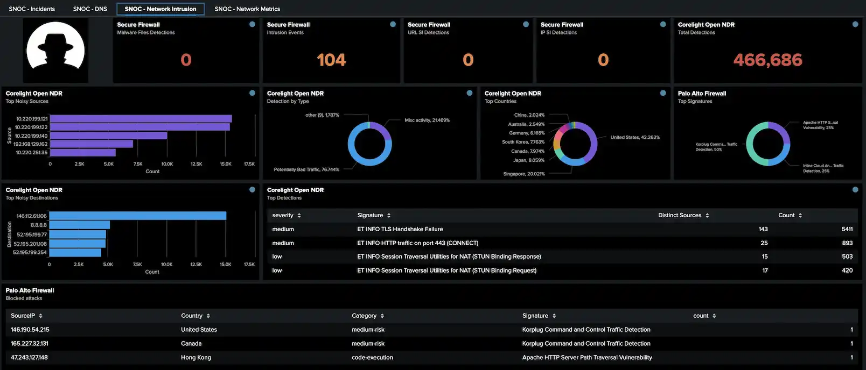Click status dot on IP SI Detections panel

(663, 24)
